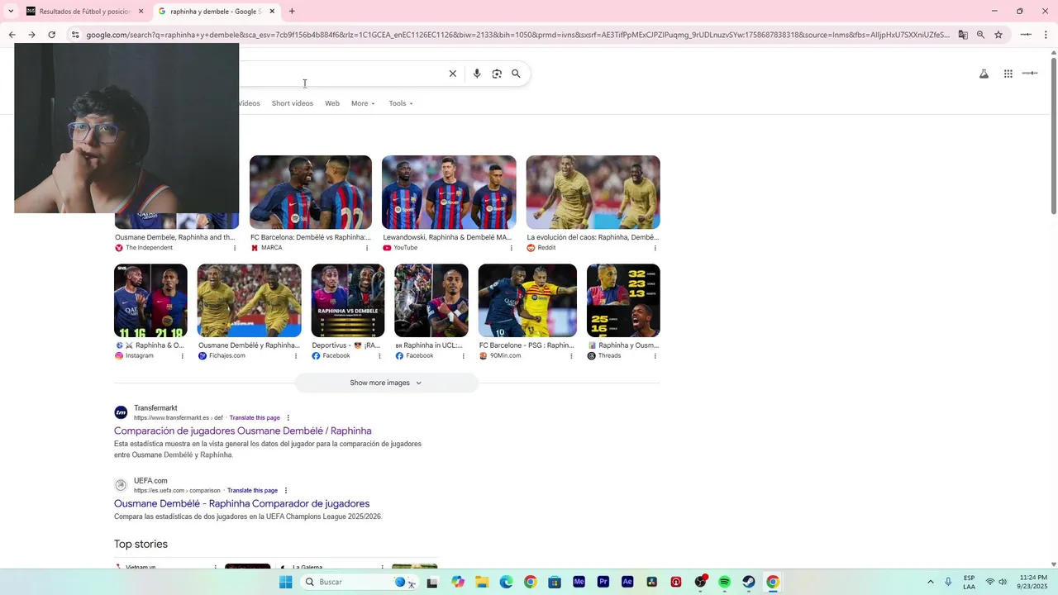This screenshot has height=595, width=1058.
Task: Open Spotify from the taskbar
Action: [724, 582]
